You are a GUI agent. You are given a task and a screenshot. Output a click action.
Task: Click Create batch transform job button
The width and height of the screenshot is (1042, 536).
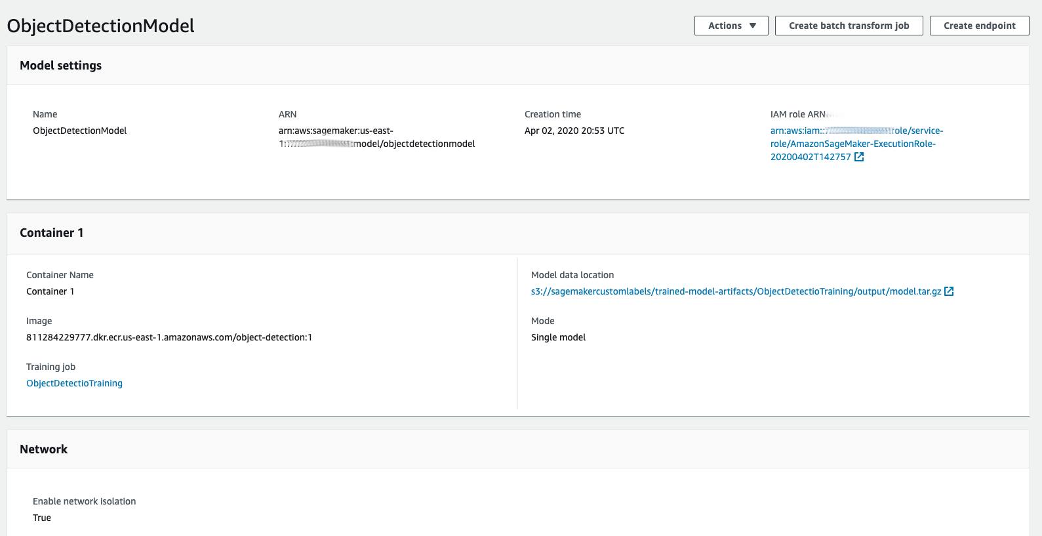coord(849,26)
